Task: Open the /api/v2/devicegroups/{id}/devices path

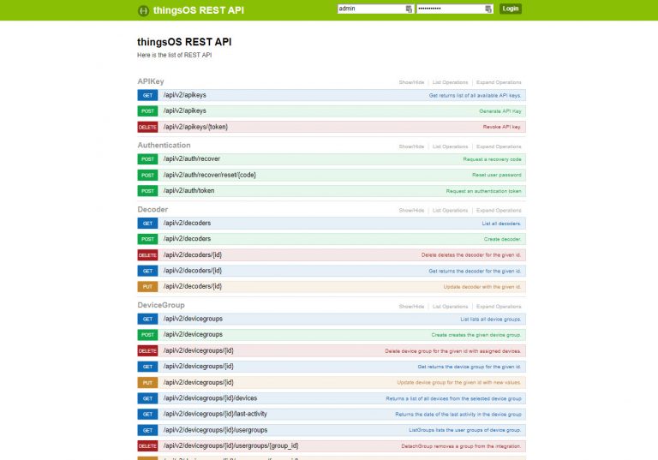Action: [210, 397]
